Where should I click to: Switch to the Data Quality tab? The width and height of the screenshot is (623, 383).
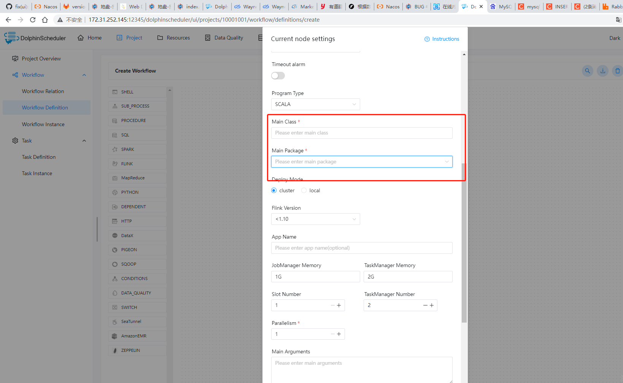pos(224,38)
